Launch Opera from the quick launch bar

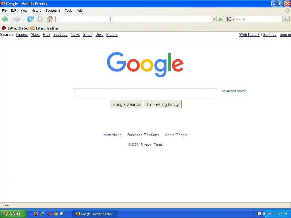(49, 214)
